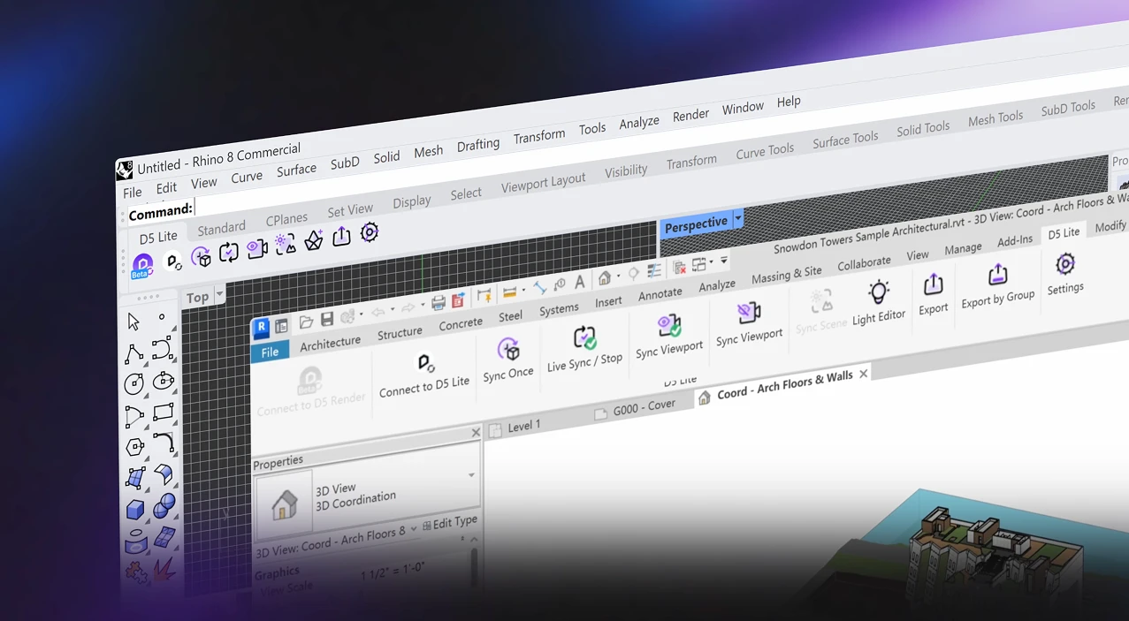Toggle Sync Viewport with crossed-out eye
The image size is (1129, 621).
(749, 322)
